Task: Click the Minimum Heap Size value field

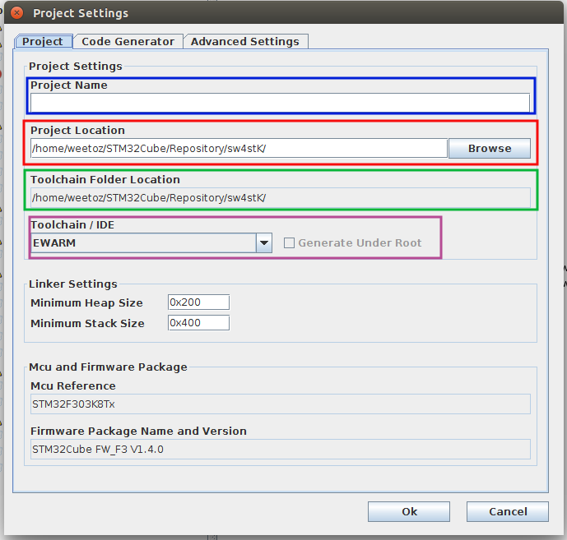Action: (198, 302)
